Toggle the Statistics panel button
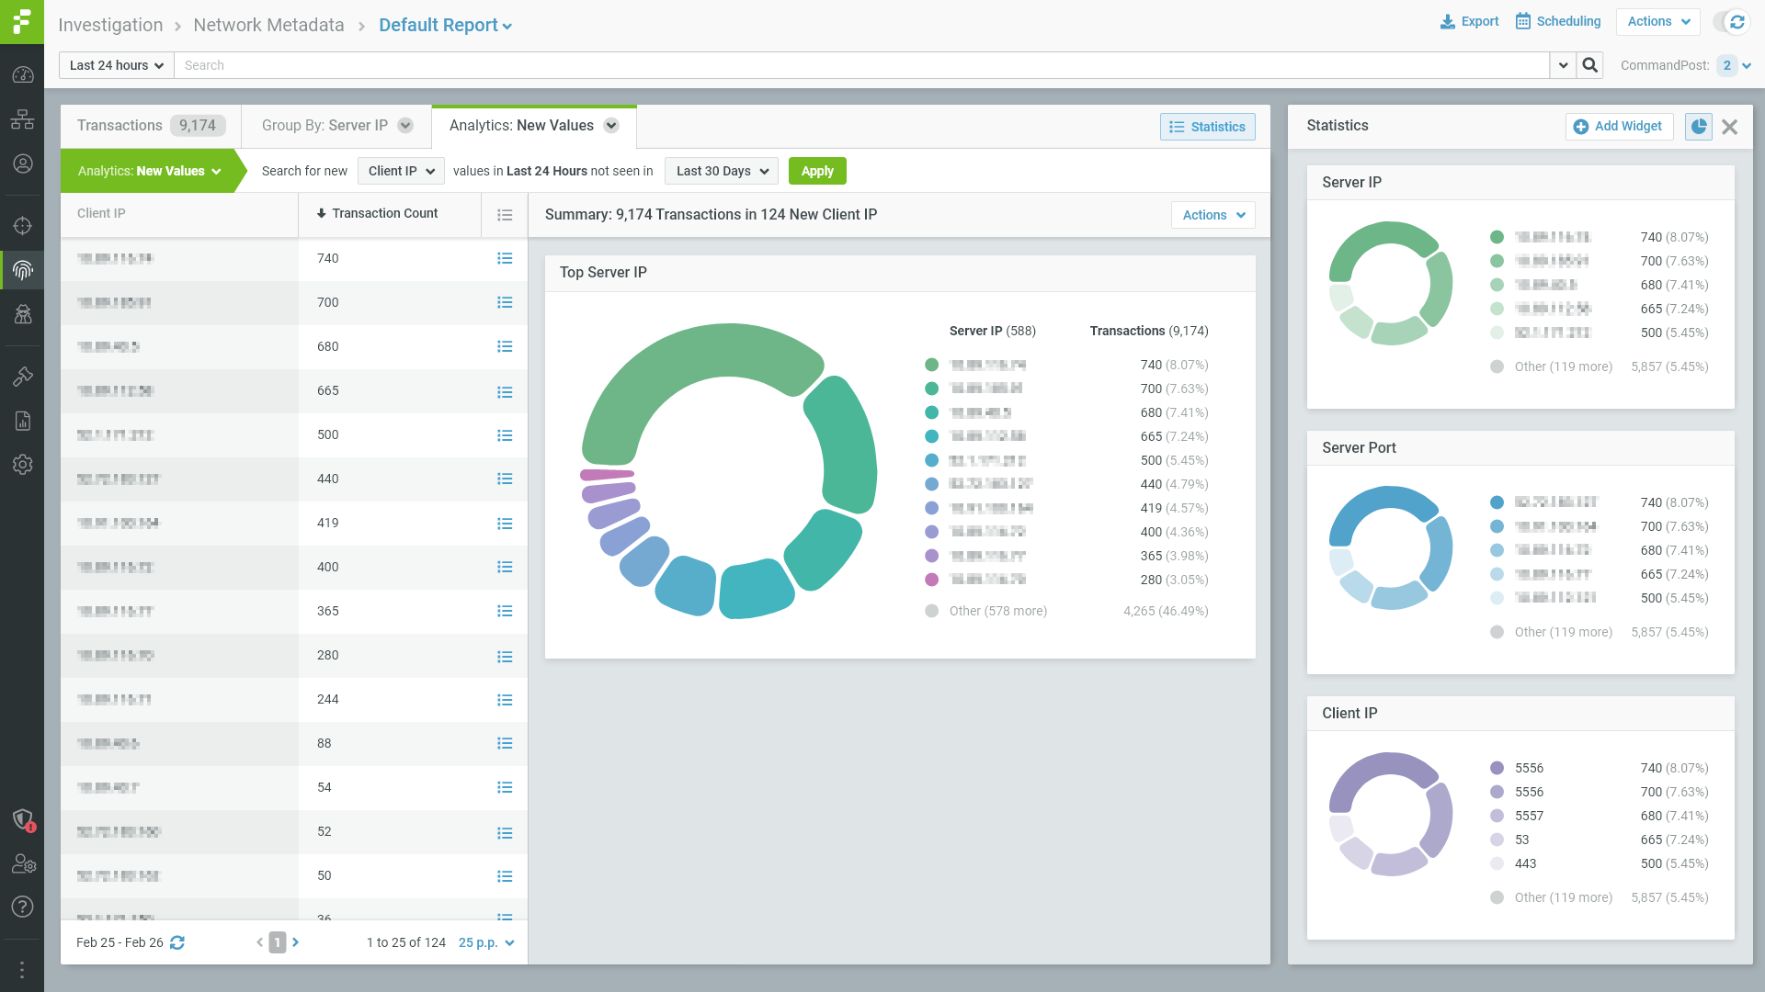The image size is (1765, 992). point(1207,127)
